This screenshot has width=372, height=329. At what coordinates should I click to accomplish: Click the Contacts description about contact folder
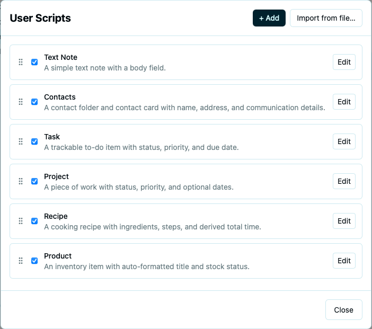[x=184, y=108]
